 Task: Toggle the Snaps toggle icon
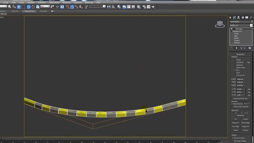(x=67, y=7)
